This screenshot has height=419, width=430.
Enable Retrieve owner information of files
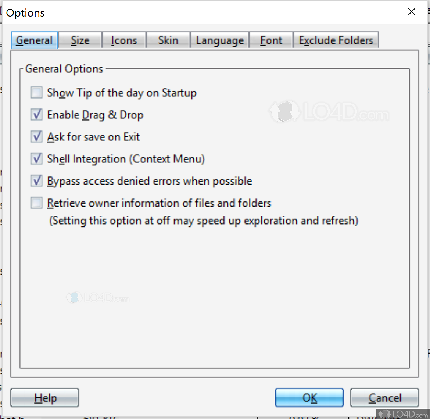click(36, 203)
